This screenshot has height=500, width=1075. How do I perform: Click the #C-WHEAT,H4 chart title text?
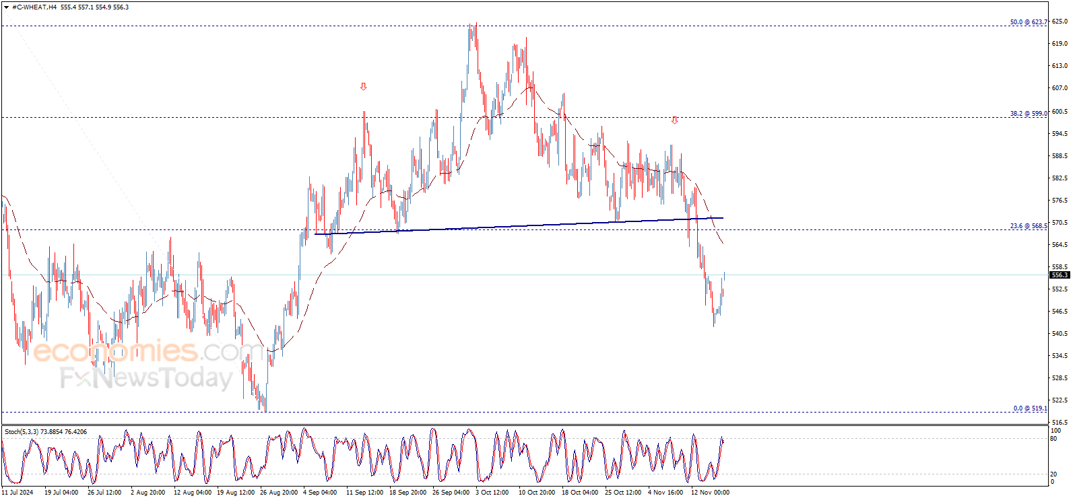(x=34, y=7)
